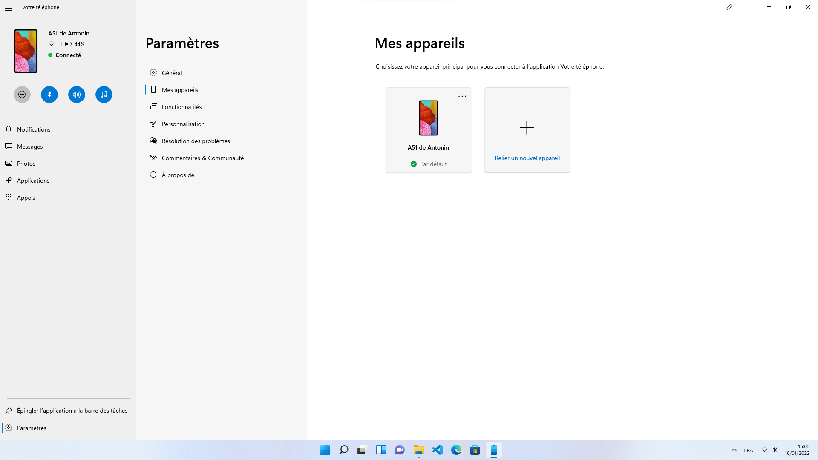Viewport: 818px width, 460px height.
Task: Select À propos de section
Action: 222,175
